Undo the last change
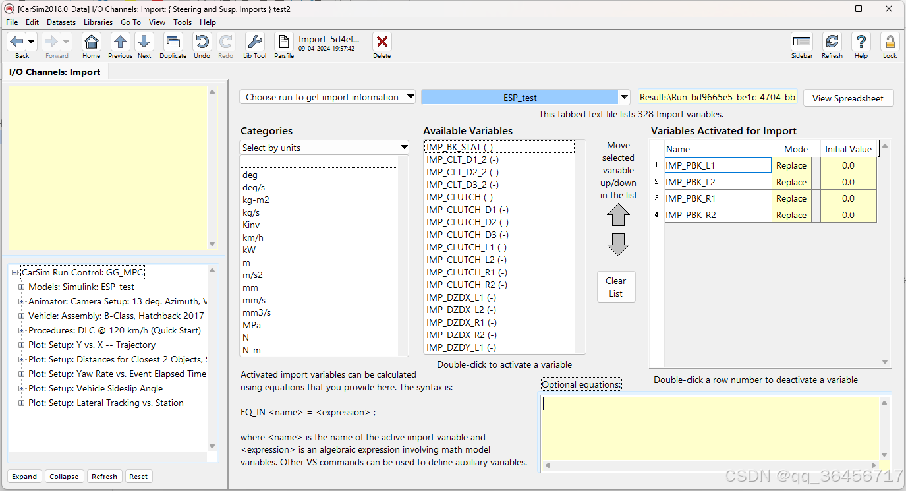The width and height of the screenshot is (906, 491). click(202, 42)
